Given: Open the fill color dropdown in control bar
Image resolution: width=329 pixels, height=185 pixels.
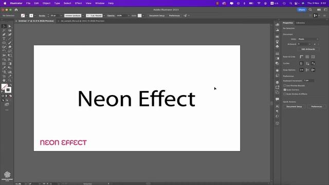Looking at the screenshot, I should 26,16.
